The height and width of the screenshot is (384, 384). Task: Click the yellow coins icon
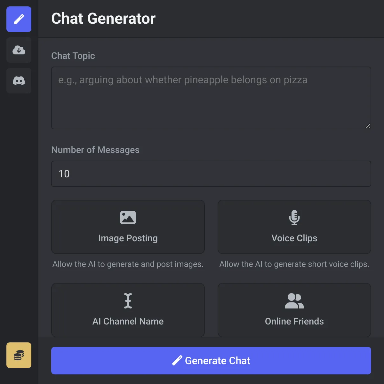pyautogui.click(x=19, y=355)
